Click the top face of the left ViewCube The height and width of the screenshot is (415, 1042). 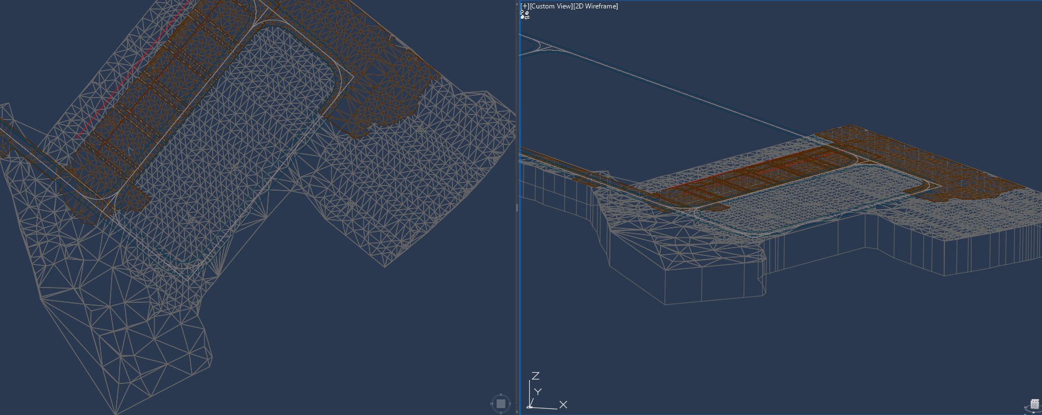(x=500, y=404)
